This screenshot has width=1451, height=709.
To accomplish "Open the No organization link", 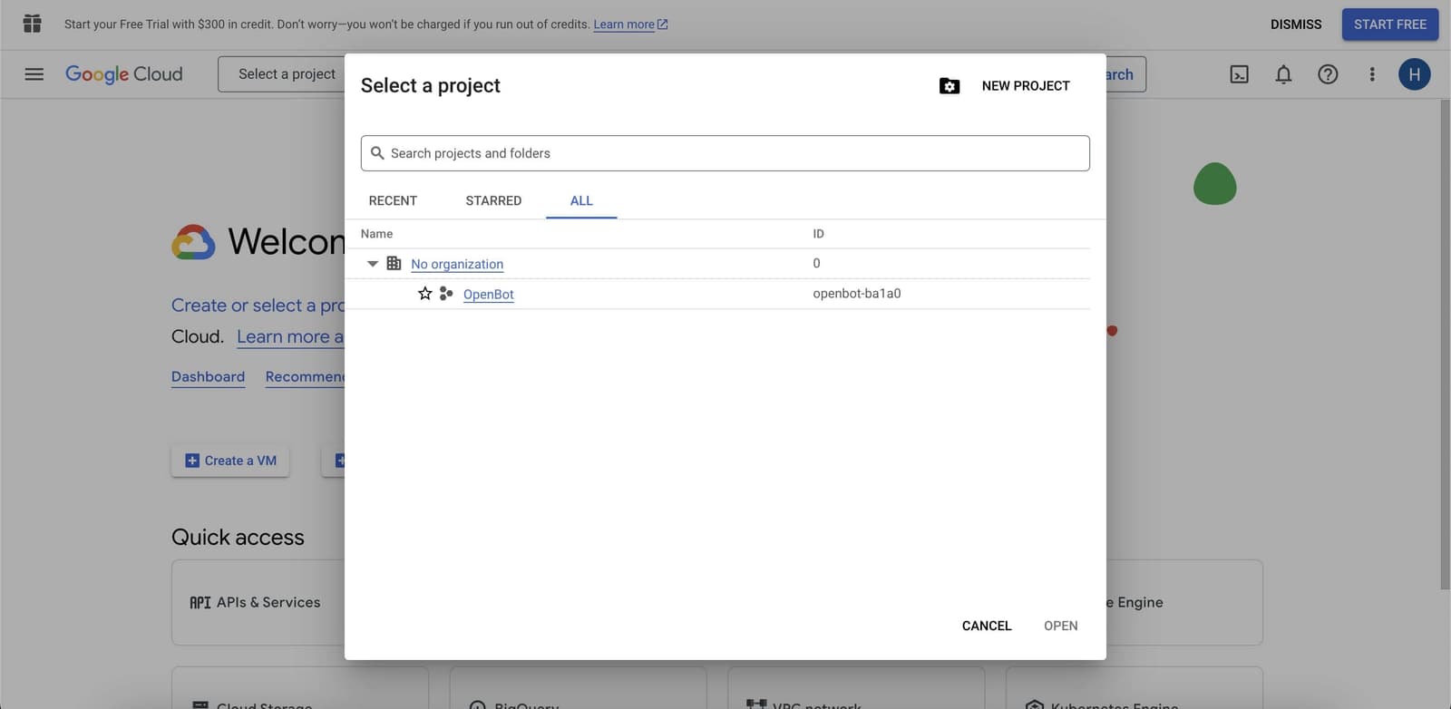I will click(x=457, y=264).
